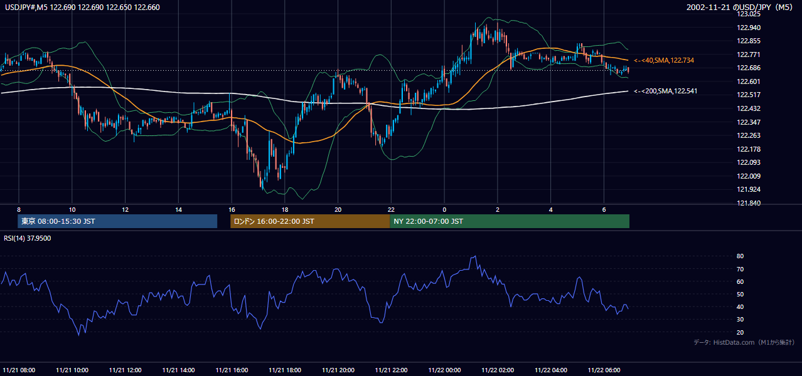802x376 pixels.
Task: Click the 11/22 02:00 time label
Action: coord(498,370)
